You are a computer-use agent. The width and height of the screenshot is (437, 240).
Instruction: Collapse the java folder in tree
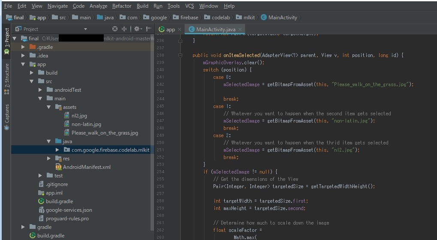tap(49, 141)
